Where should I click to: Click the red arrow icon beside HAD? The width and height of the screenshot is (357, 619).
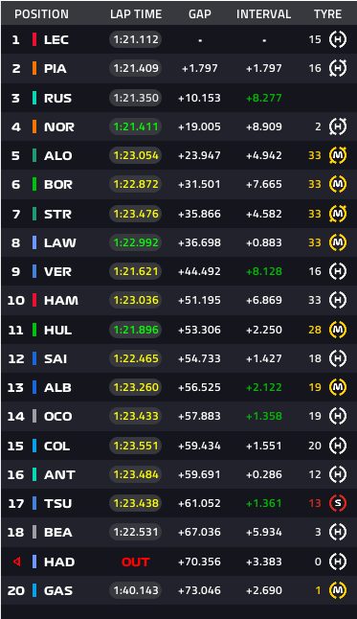click(16, 562)
